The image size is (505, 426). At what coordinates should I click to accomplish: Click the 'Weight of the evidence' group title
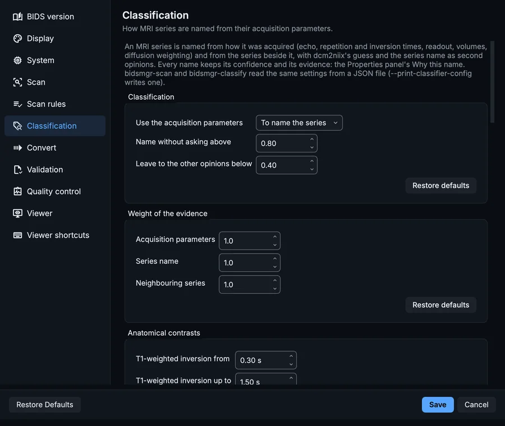(167, 214)
